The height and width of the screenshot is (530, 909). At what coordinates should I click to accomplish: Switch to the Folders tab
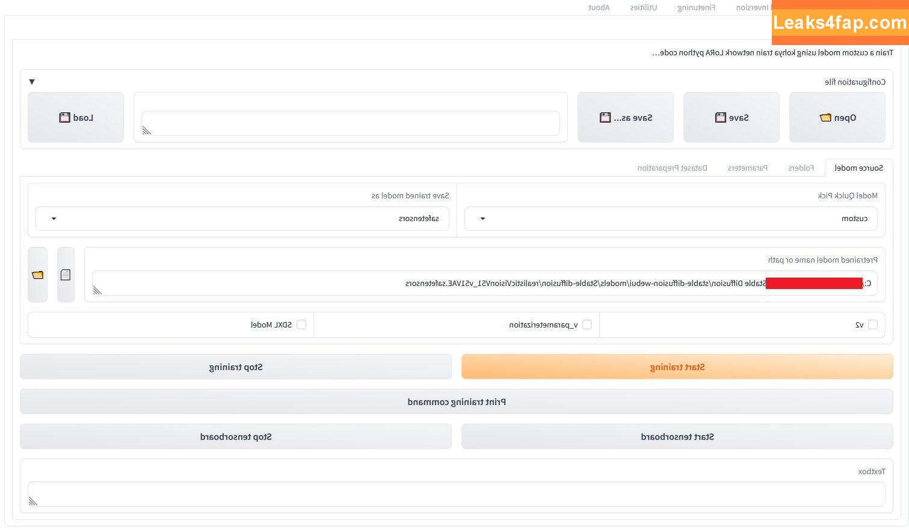801,168
